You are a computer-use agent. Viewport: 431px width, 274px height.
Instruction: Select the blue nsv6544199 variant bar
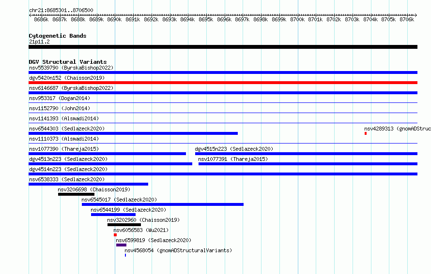click(113, 215)
